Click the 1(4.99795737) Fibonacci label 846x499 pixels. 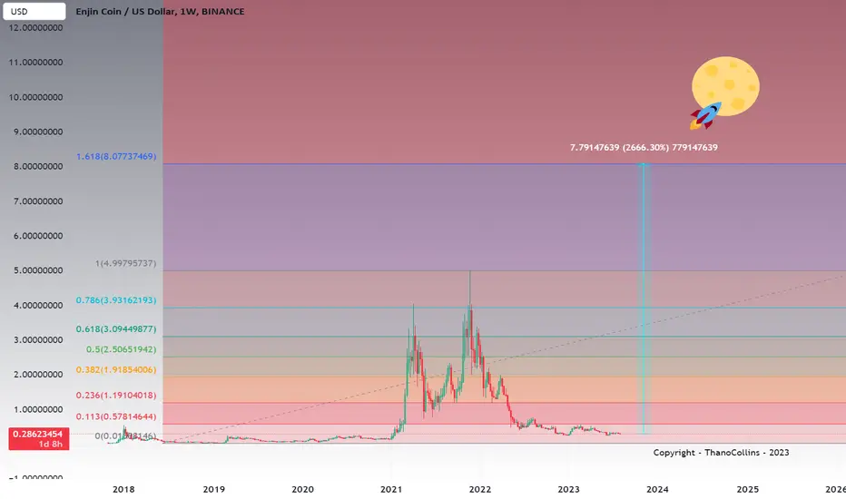pos(125,263)
